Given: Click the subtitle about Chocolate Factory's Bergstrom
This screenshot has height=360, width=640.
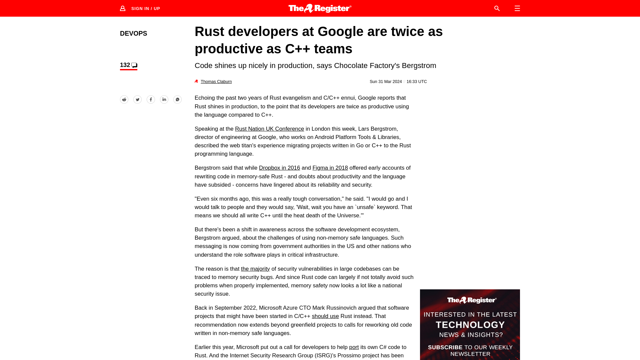Looking at the screenshot, I should pos(315,66).
